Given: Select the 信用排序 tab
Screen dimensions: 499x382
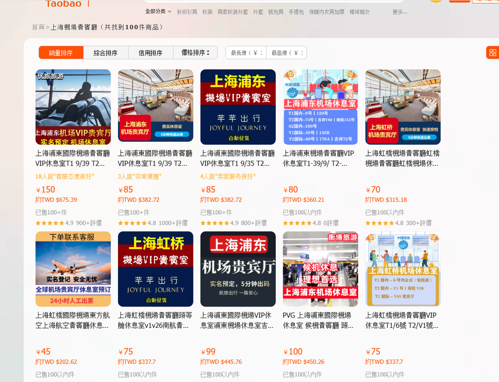Looking at the screenshot, I should [151, 53].
